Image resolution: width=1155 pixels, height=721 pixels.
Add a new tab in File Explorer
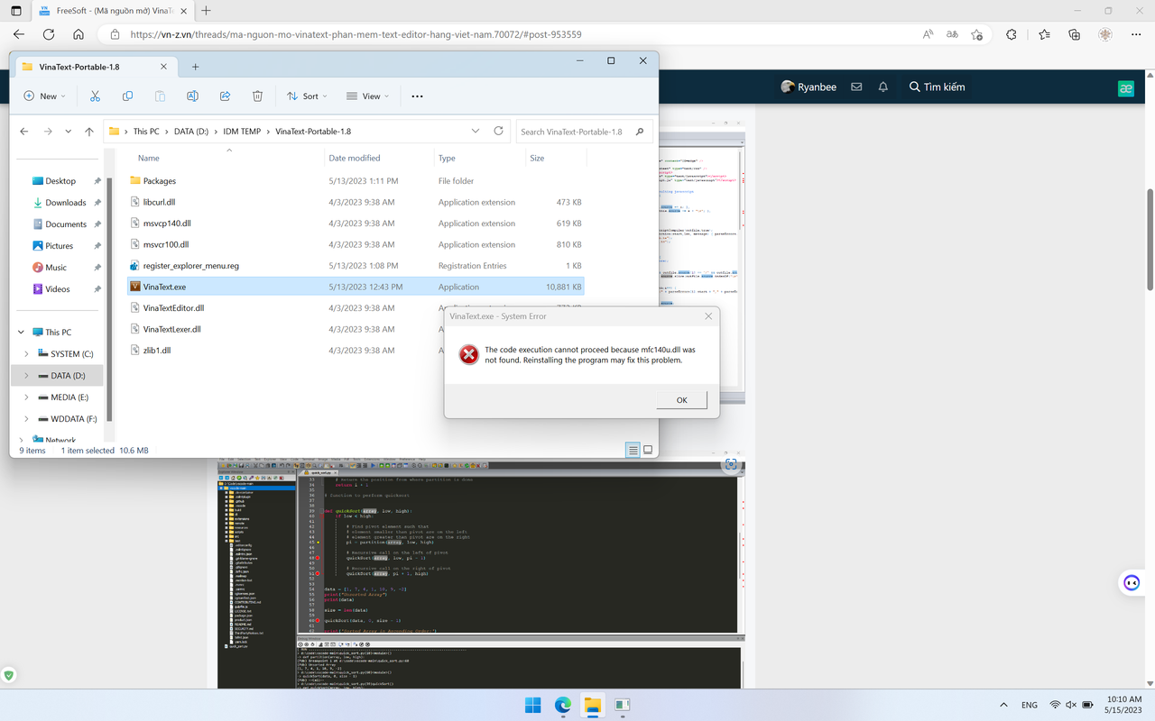point(195,67)
